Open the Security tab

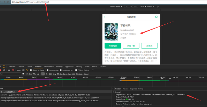coord(79,67)
